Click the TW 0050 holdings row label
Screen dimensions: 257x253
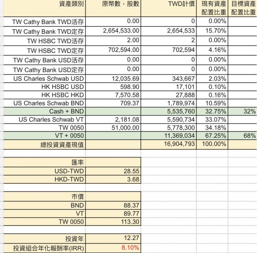[71, 128]
